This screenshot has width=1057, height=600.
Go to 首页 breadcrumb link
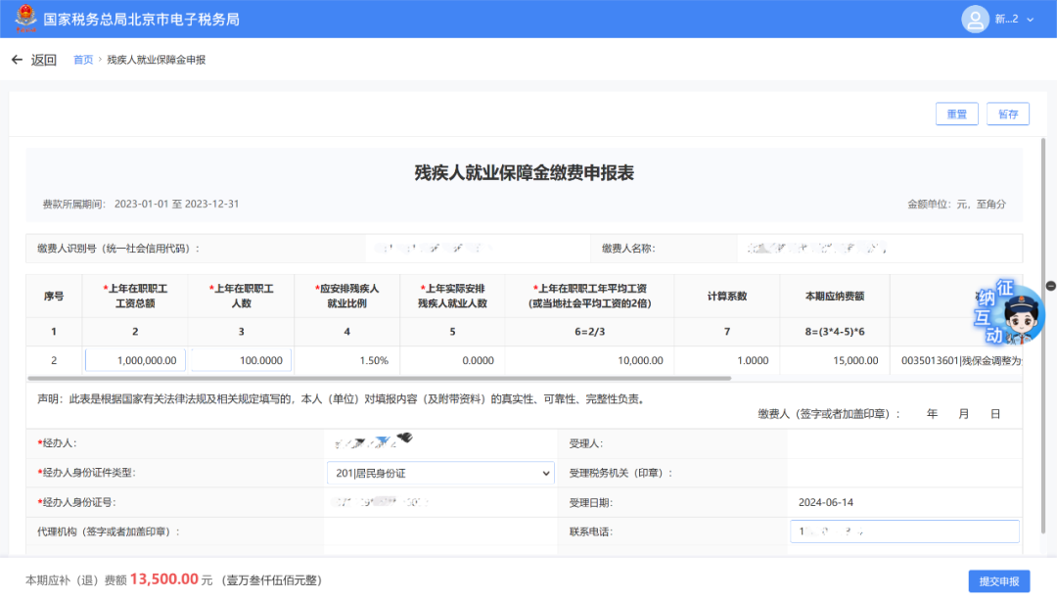pyautogui.click(x=83, y=60)
